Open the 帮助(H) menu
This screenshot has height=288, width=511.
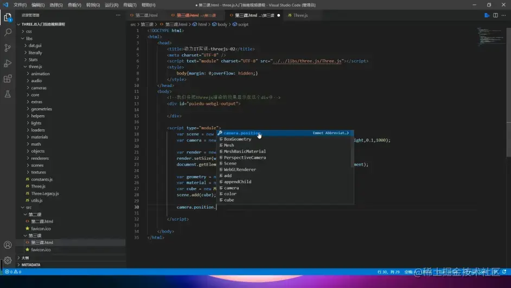(x=148, y=5)
